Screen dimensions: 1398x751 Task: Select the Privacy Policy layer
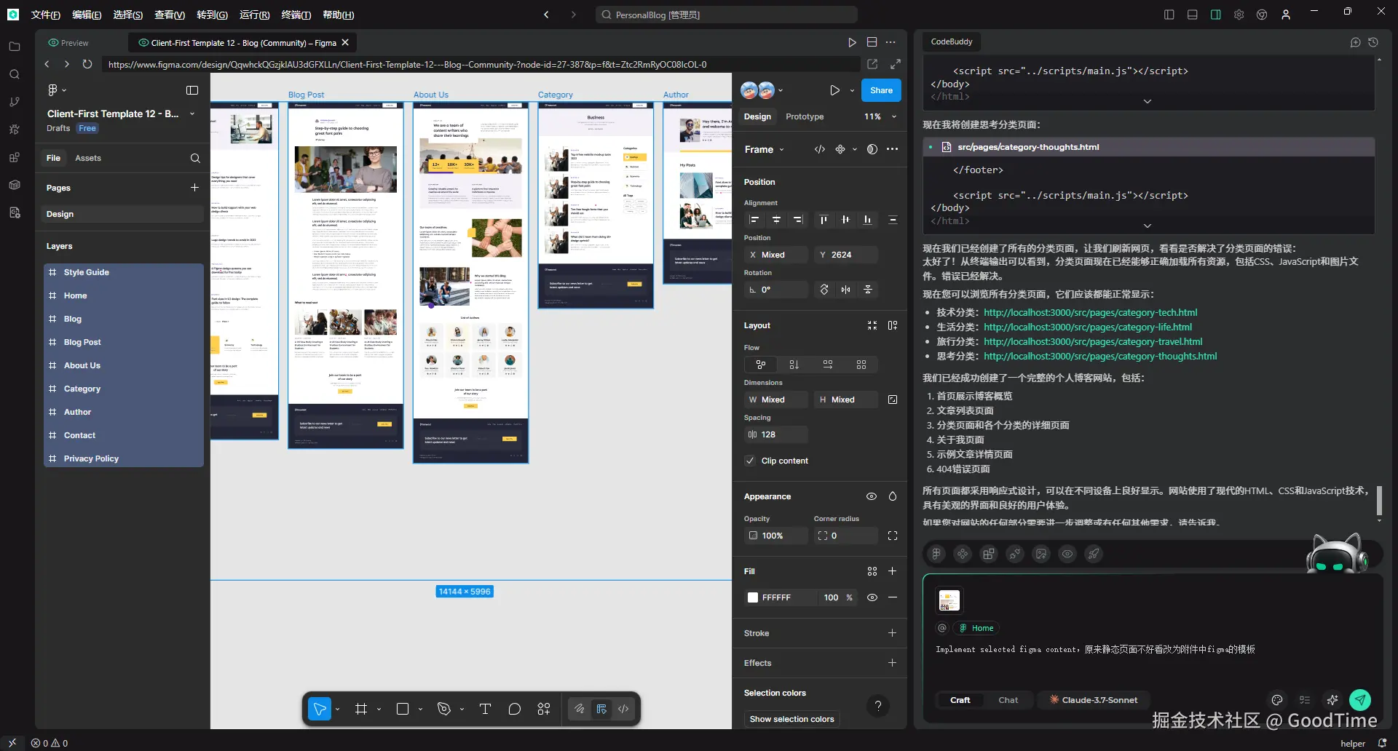(x=124, y=458)
